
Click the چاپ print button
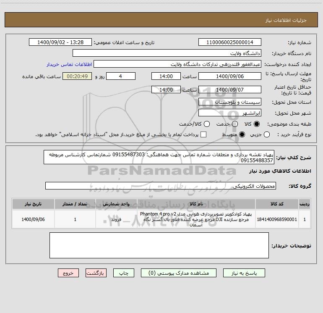click(124, 273)
